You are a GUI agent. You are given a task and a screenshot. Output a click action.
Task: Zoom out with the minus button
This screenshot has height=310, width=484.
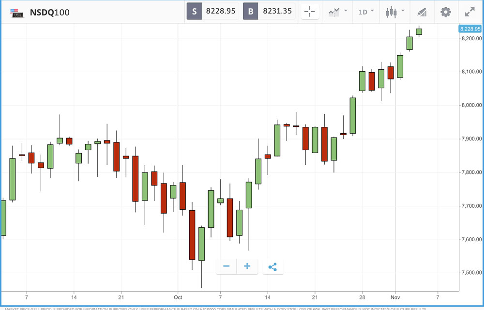point(226,266)
